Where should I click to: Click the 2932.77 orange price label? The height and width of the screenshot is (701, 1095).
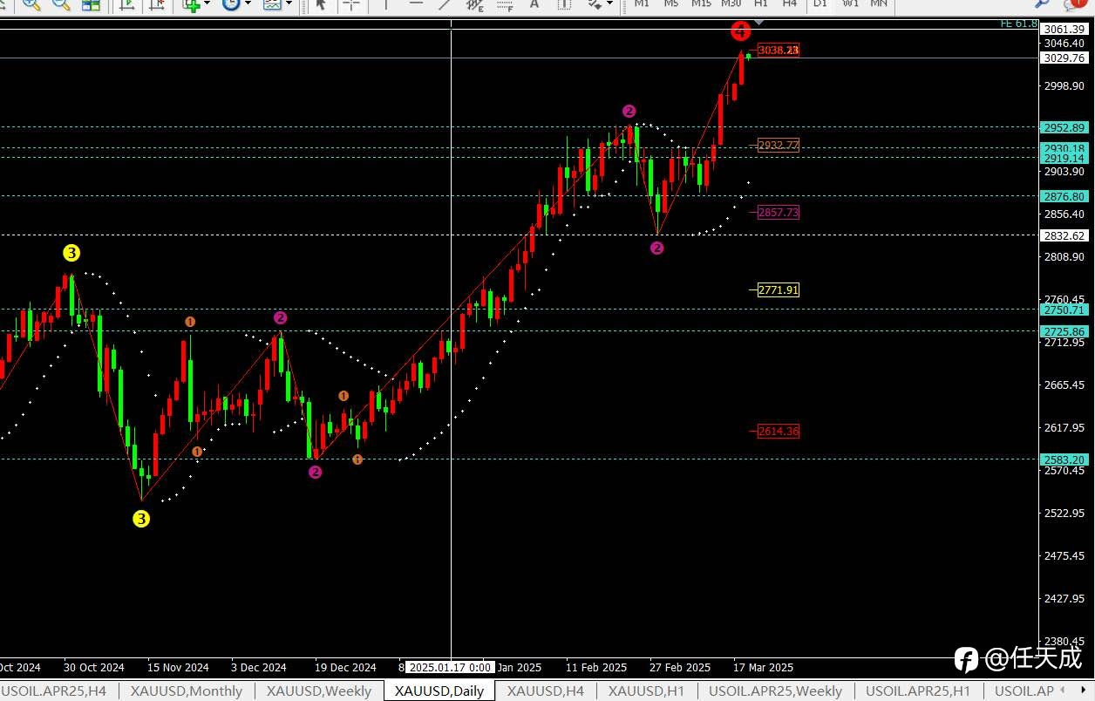778,146
